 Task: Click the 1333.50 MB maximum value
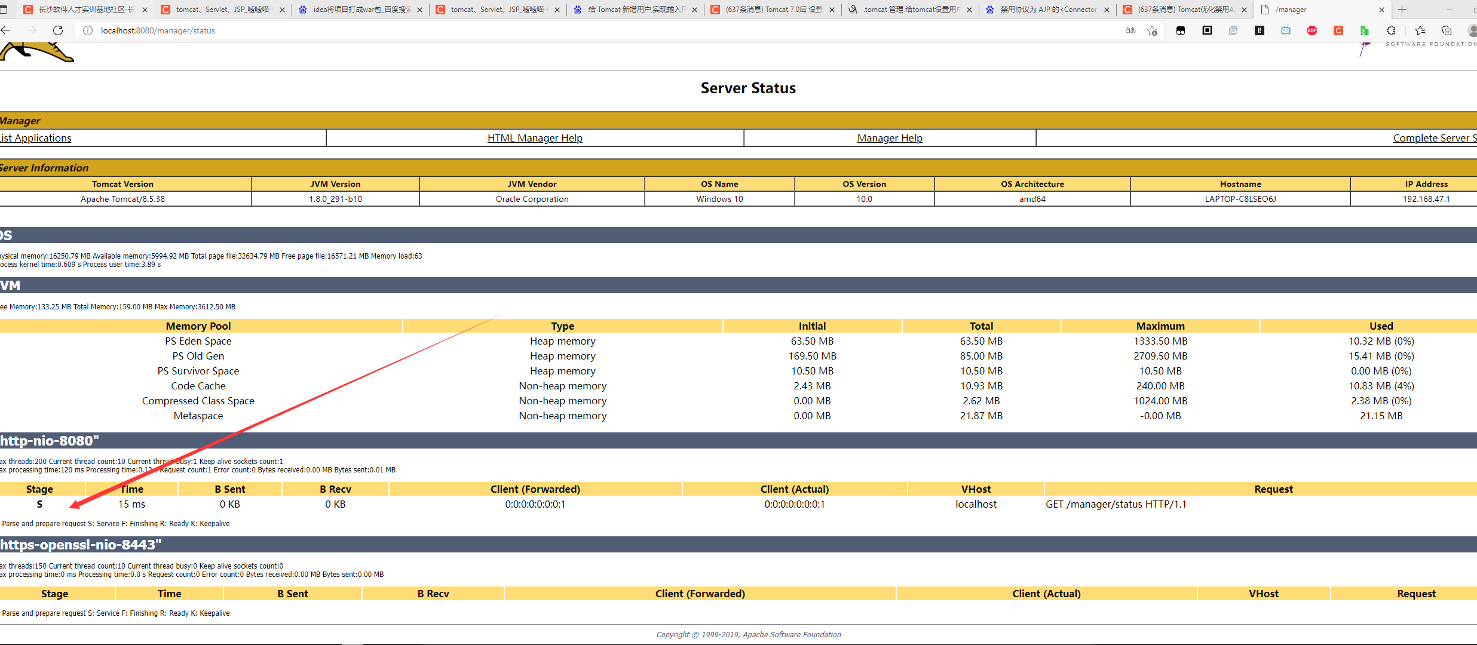pos(1160,341)
